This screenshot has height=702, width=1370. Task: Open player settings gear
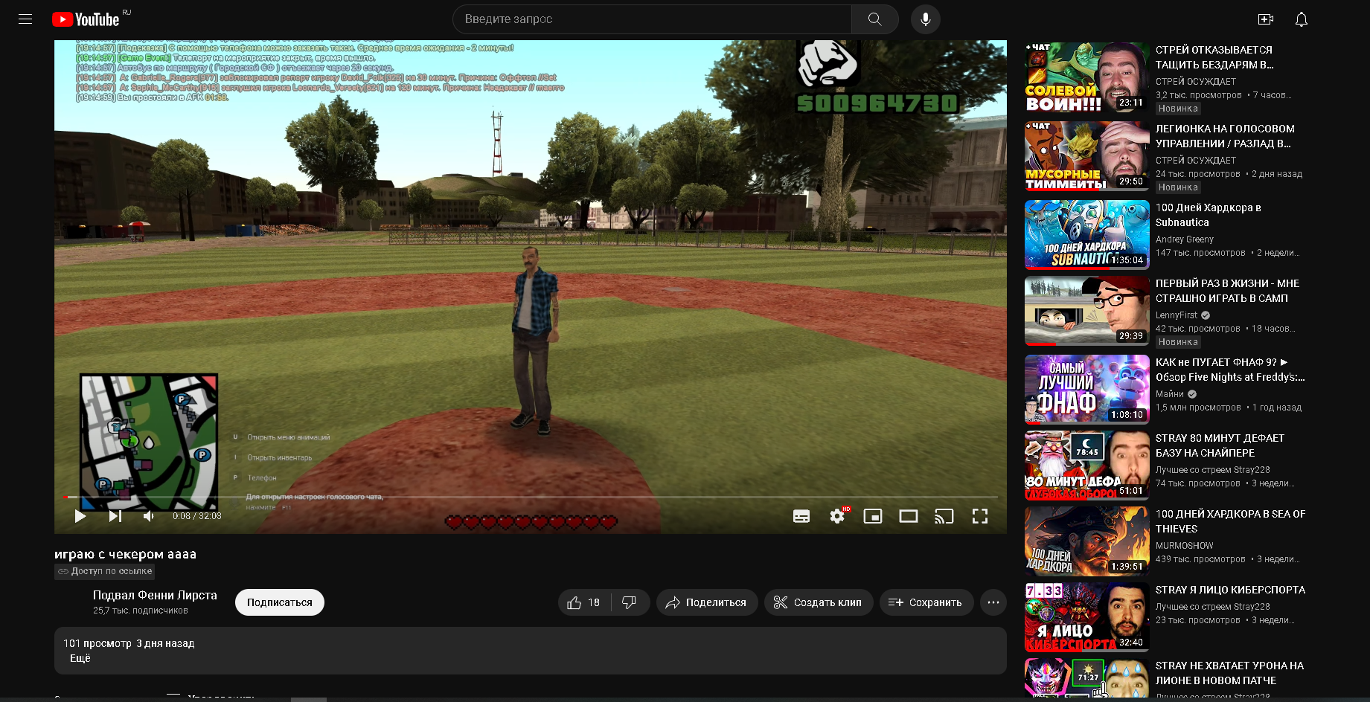click(x=837, y=516)
